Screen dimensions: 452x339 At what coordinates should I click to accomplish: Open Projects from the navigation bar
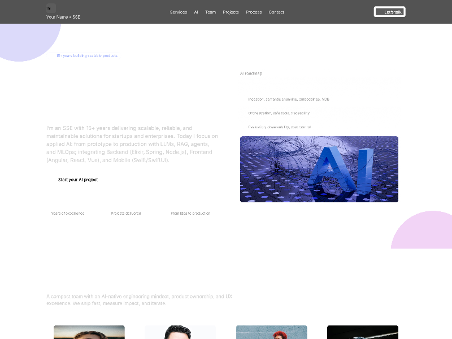(231, 12)
